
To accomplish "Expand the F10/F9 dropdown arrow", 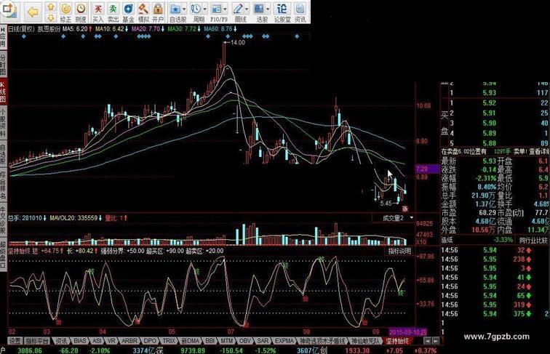I will click(226, 9).
